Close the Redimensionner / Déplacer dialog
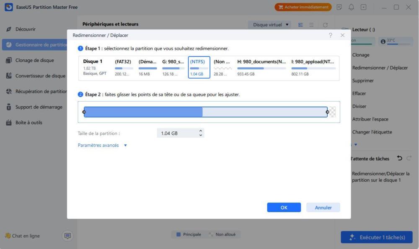Image resolution: width=419 pixels, height=249 pixels. pyautogui.click(x=343, y=35)
